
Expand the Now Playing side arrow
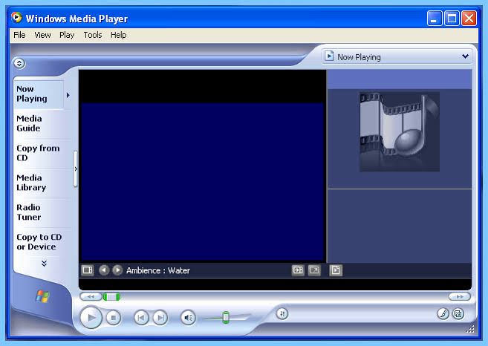[x=68, y=95]
